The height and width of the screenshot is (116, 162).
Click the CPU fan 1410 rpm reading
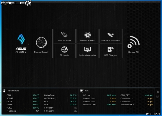[111, 95]
